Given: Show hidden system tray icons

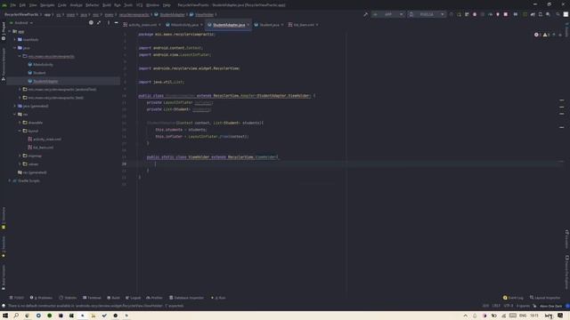Looking at the screenshot, I should 465,316.
